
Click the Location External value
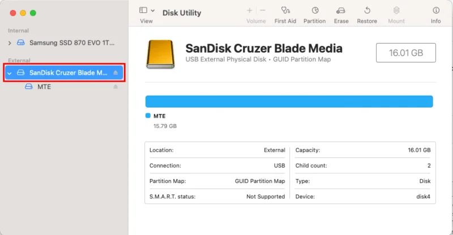coord(275,150)
